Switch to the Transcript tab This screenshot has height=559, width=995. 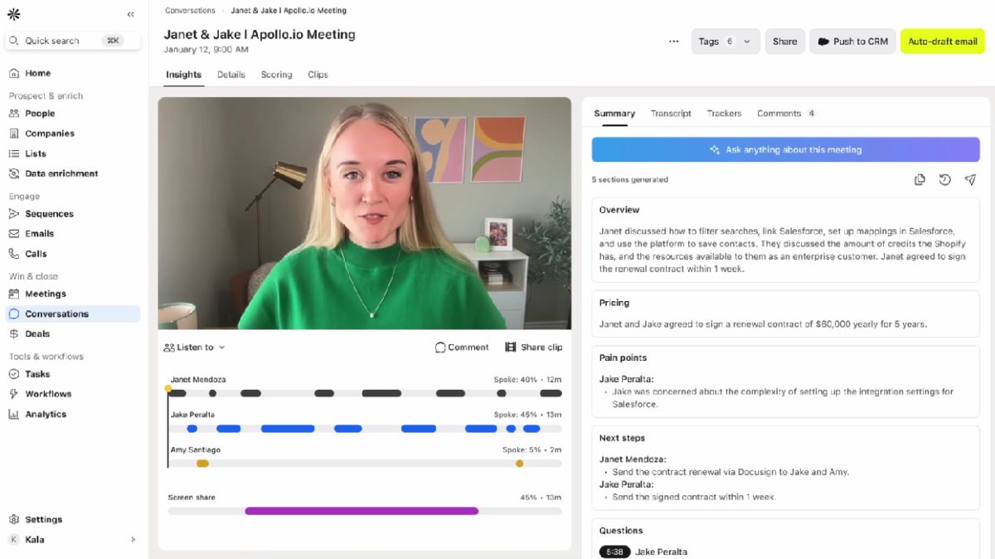click(x=671, y=114)
